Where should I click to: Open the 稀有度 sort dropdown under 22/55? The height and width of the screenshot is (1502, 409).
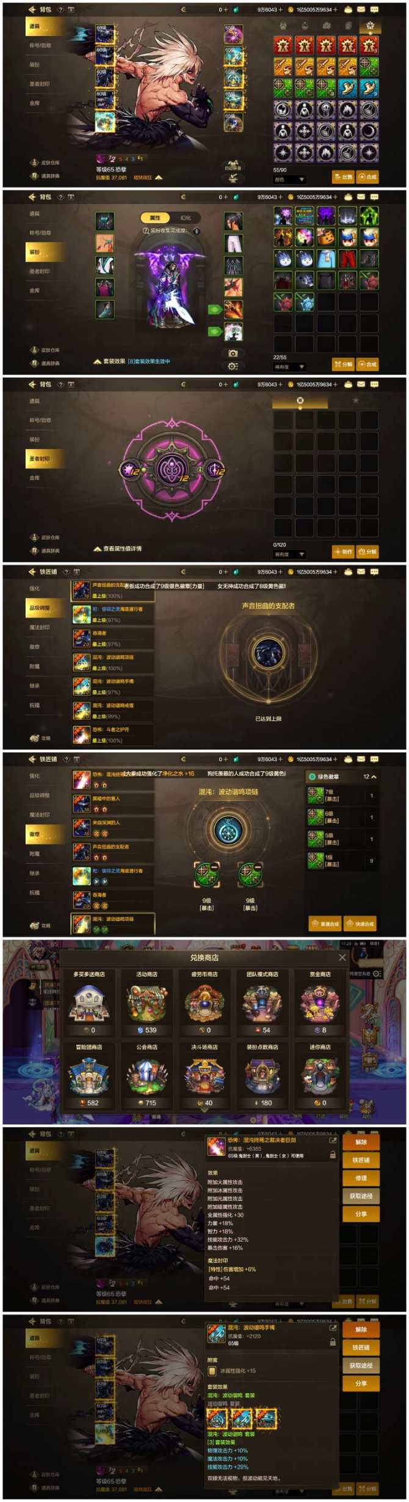pyautogui.click(x=289, y=366)
